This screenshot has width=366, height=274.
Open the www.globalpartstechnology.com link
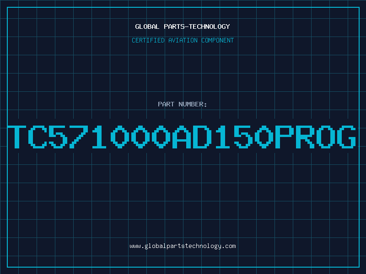click(183, 246)
